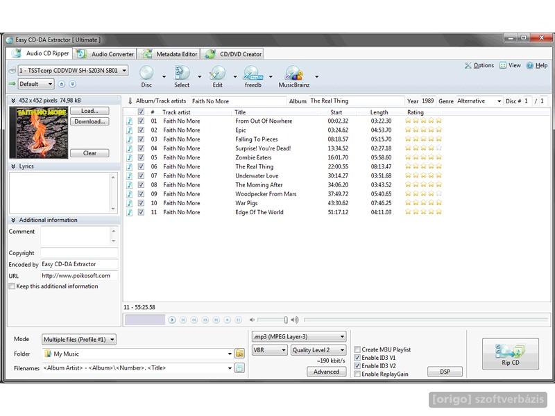Click the Edit toolbar icon
This screenshot has width=555, height=416.
(x=217, y=73)
